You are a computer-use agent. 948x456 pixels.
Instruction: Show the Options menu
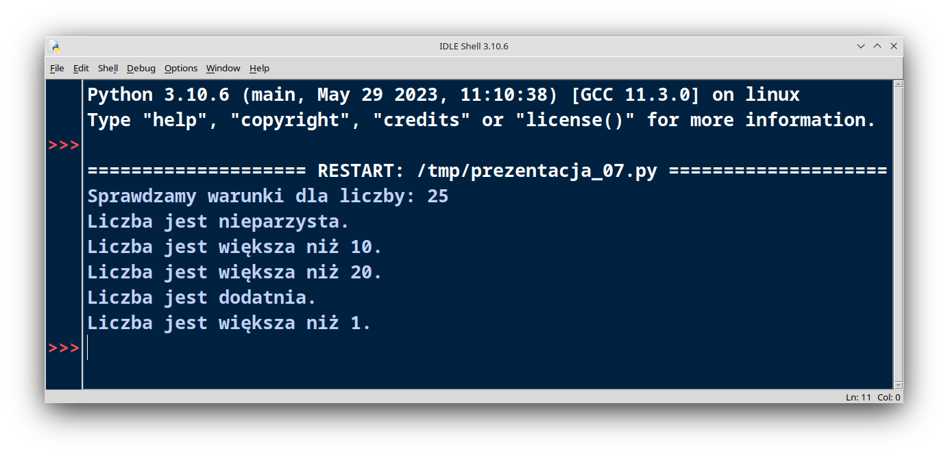click(x=181, y=69)
